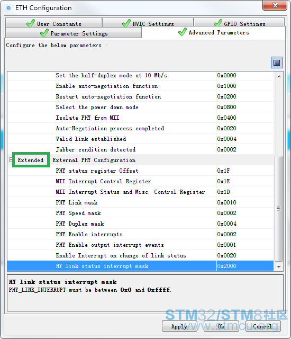Click the Apply button

point(179,326)
